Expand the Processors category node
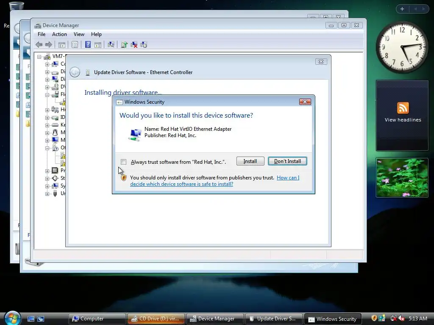The height and width of the screenshot is (325, 434). click(47, 171)
